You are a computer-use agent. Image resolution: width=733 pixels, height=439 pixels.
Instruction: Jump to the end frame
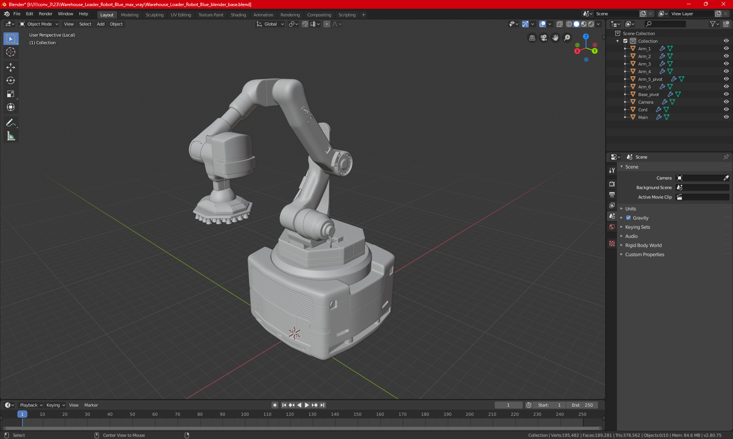point(323,405)
